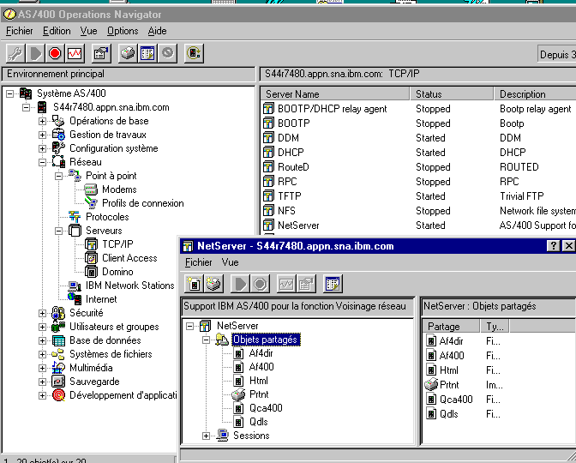Click properties icon in NetServer toolbar

tap(306, 284)
